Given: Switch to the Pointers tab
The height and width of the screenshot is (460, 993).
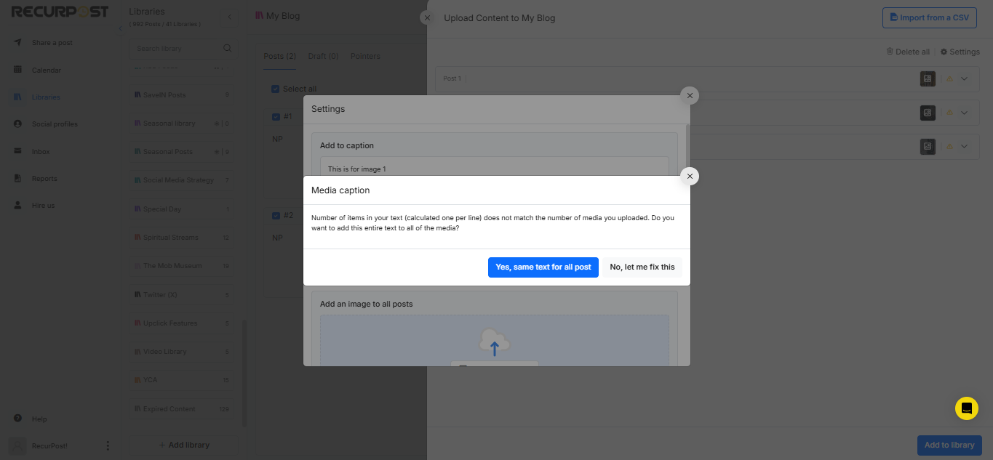Looking at the screenshot, I should 365,56.
